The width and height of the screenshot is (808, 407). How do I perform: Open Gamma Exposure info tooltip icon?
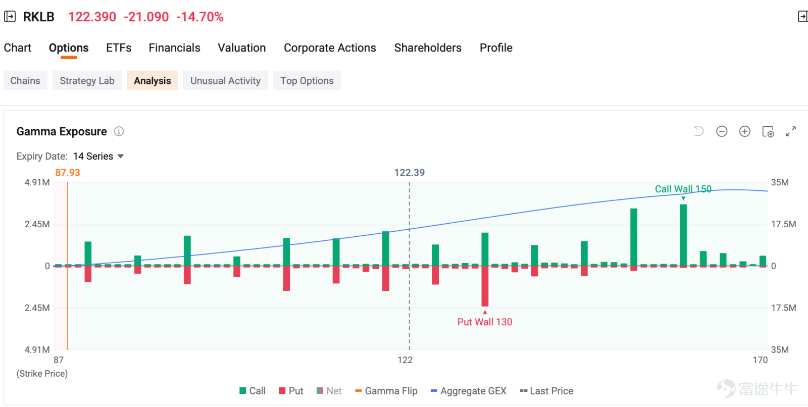[x=119, y=131]
